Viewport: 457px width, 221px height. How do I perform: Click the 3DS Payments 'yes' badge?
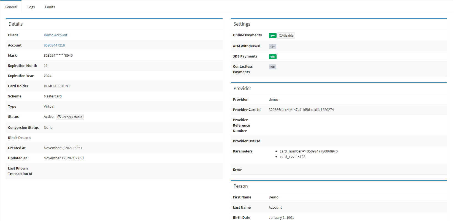coord(272,57)
